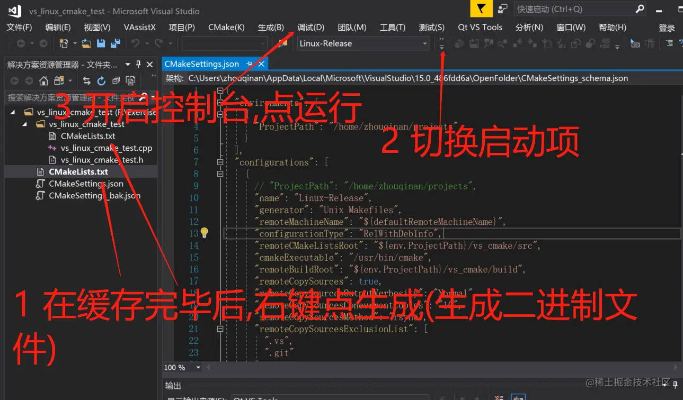Click the Redo toolbar icon
The height and width of the screenshot is (400, 683).
click(x=158, y=43)
